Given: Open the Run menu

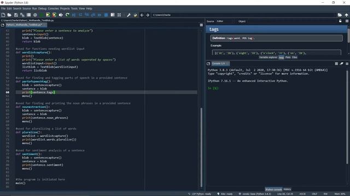Looking at the screenshot, I should (x=34, y=9).
